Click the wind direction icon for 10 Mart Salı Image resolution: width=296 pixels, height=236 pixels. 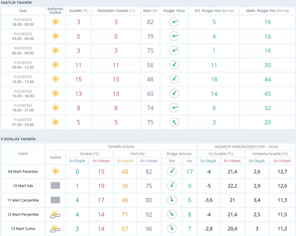(x=172, y=186)
